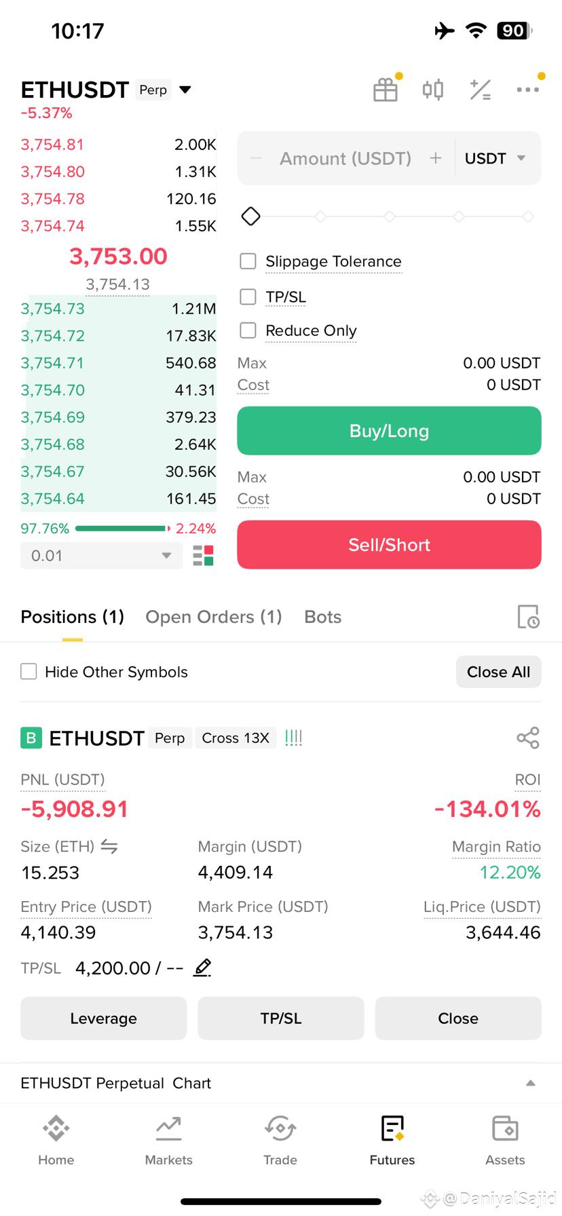Switch to the Open Orders (1) tab
The width and height of the screenshot is (562, 1216).
(214, 617)
